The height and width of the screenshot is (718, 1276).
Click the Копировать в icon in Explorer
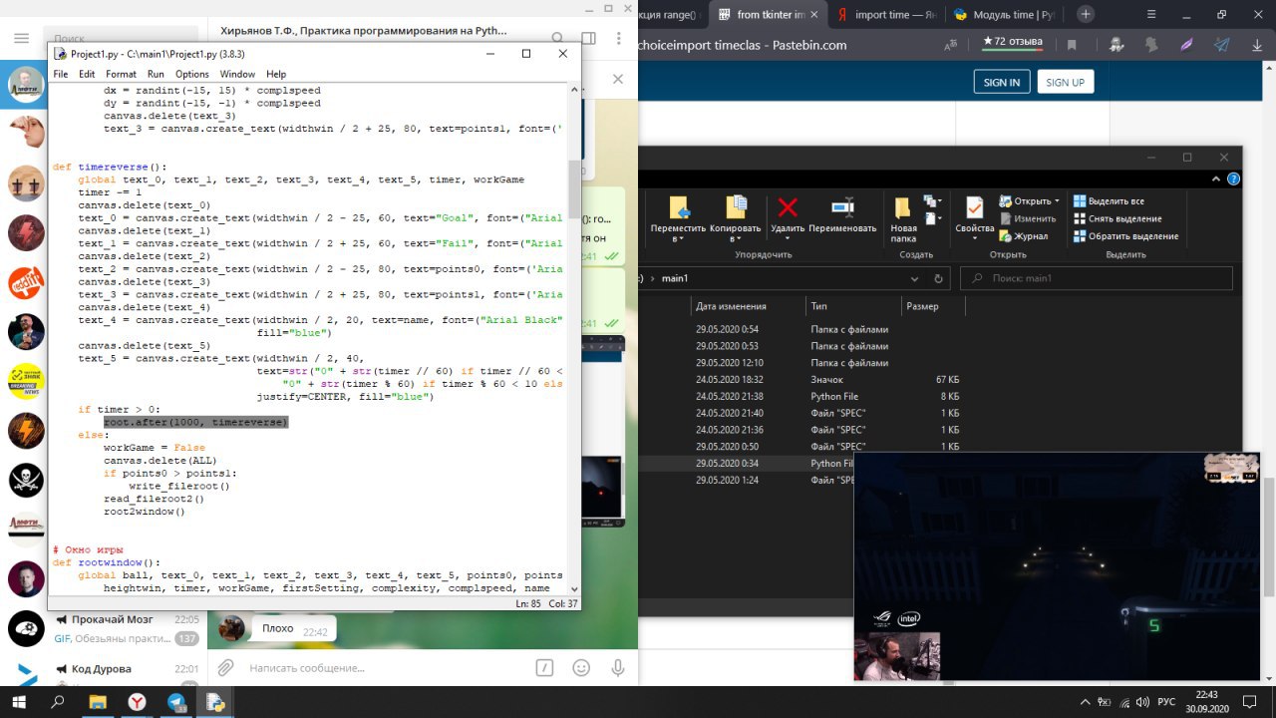(736, 208)
